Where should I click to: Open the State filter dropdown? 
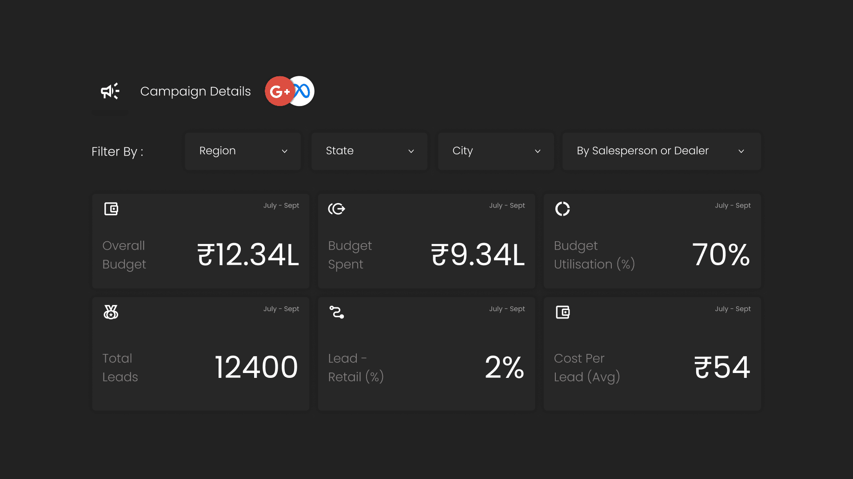tap(369, 151)
